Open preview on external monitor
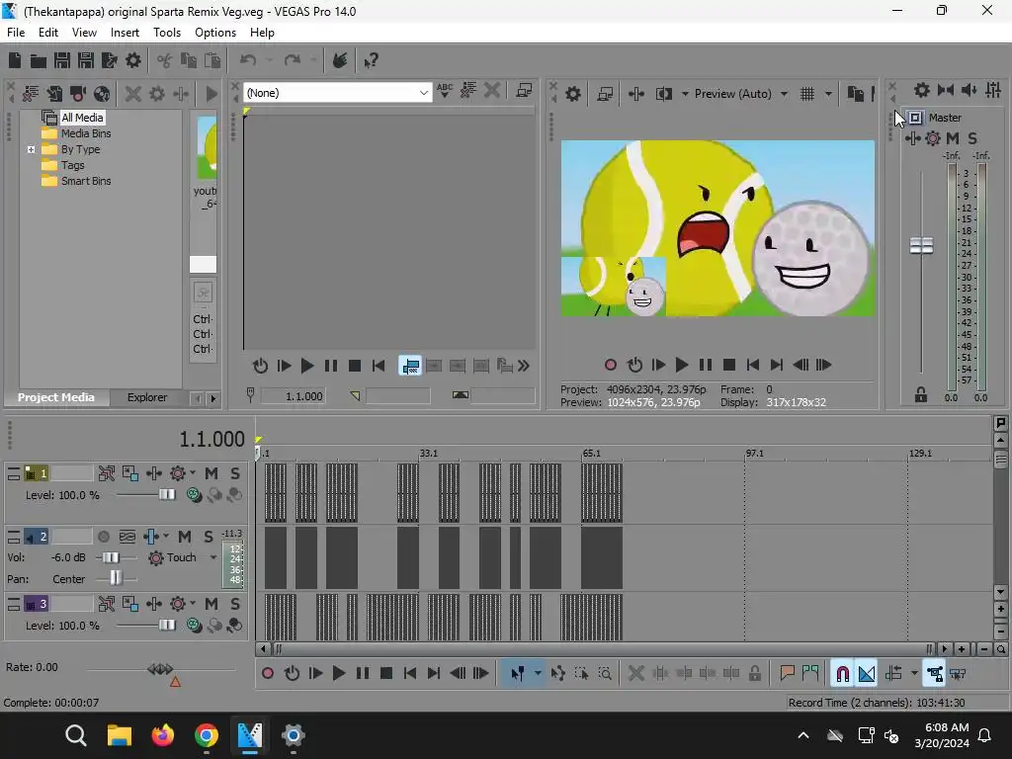 point(605,94)
